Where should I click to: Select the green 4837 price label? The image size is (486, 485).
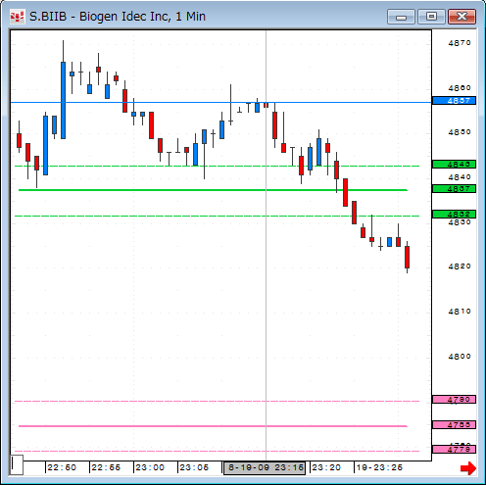(x=454, y=189)
